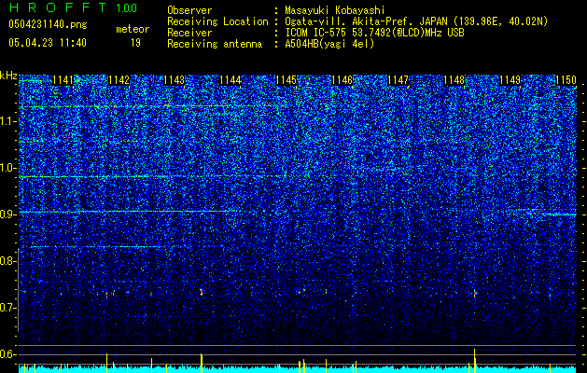This screenshot has width=587, height=373.
Task: Click time marker 1142
Action: pos(119,80)
